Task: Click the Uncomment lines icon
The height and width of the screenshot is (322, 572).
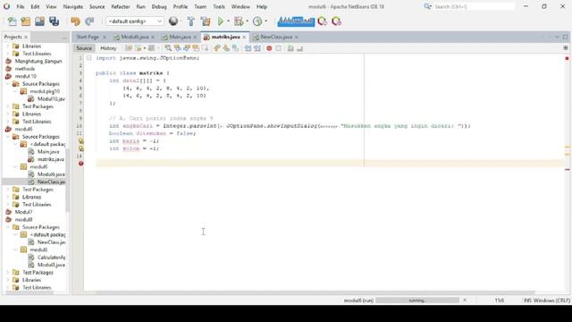Action: coord(299,48)
